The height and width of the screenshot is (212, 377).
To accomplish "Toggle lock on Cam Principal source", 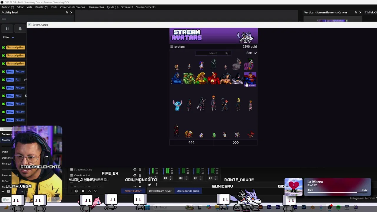I will coord(140,175).
